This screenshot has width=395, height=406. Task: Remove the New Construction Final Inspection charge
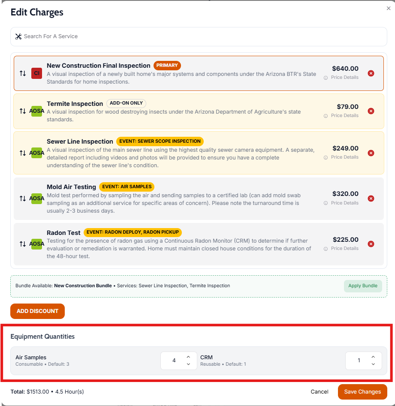pyautogui.click(x=371, y=73)
